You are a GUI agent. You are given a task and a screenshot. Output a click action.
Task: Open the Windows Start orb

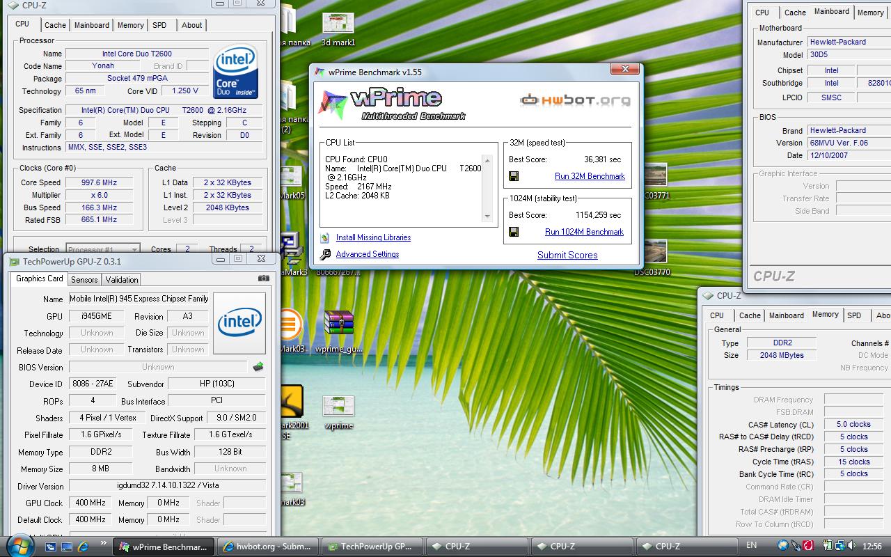(19, 545)
